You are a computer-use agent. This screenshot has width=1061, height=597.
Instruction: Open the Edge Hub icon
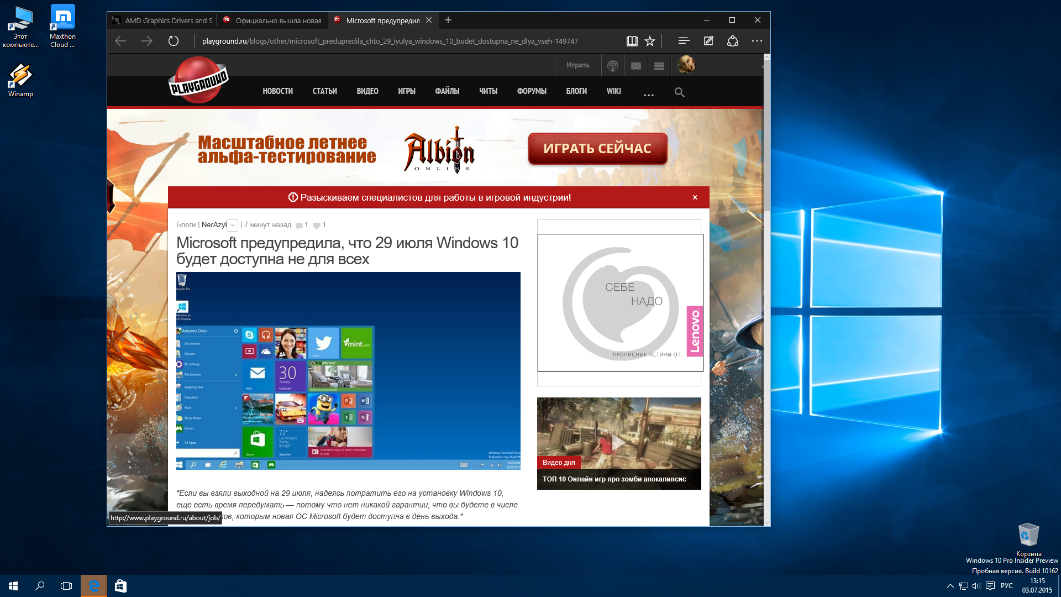(x=684, y=41)
